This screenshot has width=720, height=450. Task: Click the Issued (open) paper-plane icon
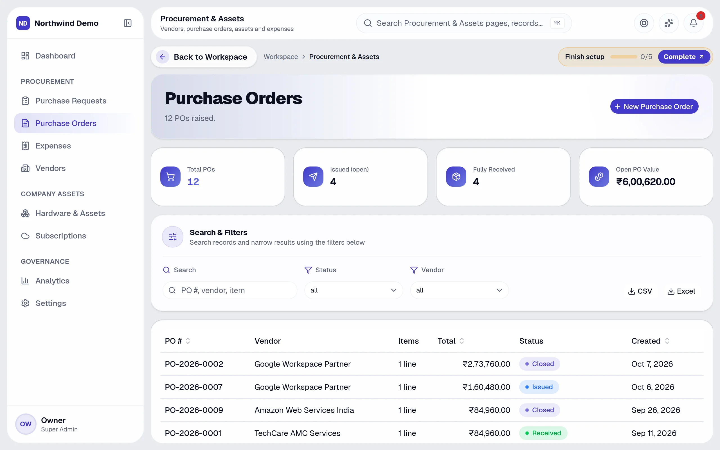tap(313, 177)
